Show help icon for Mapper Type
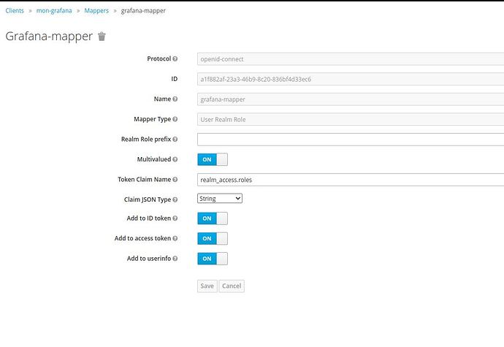 (x=175, y=119)
